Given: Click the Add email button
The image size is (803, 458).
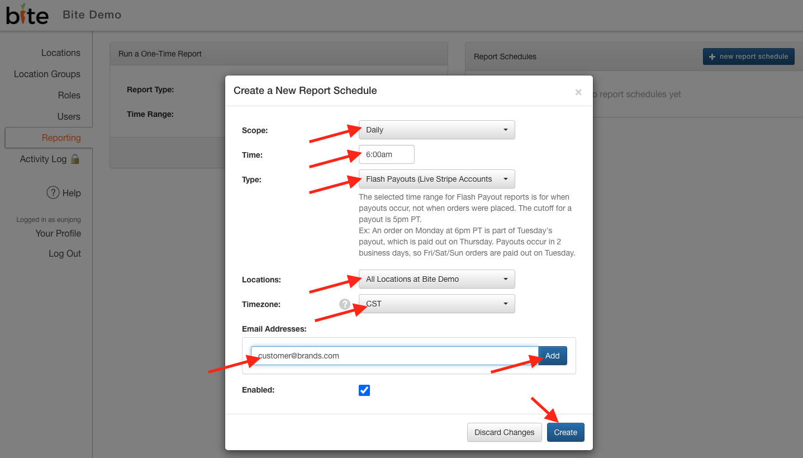Looking at the screenshot, I should [x=553, y=356].
